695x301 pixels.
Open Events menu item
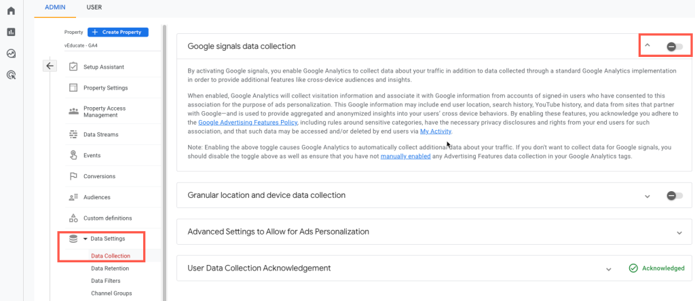click(x=92, y=155)
